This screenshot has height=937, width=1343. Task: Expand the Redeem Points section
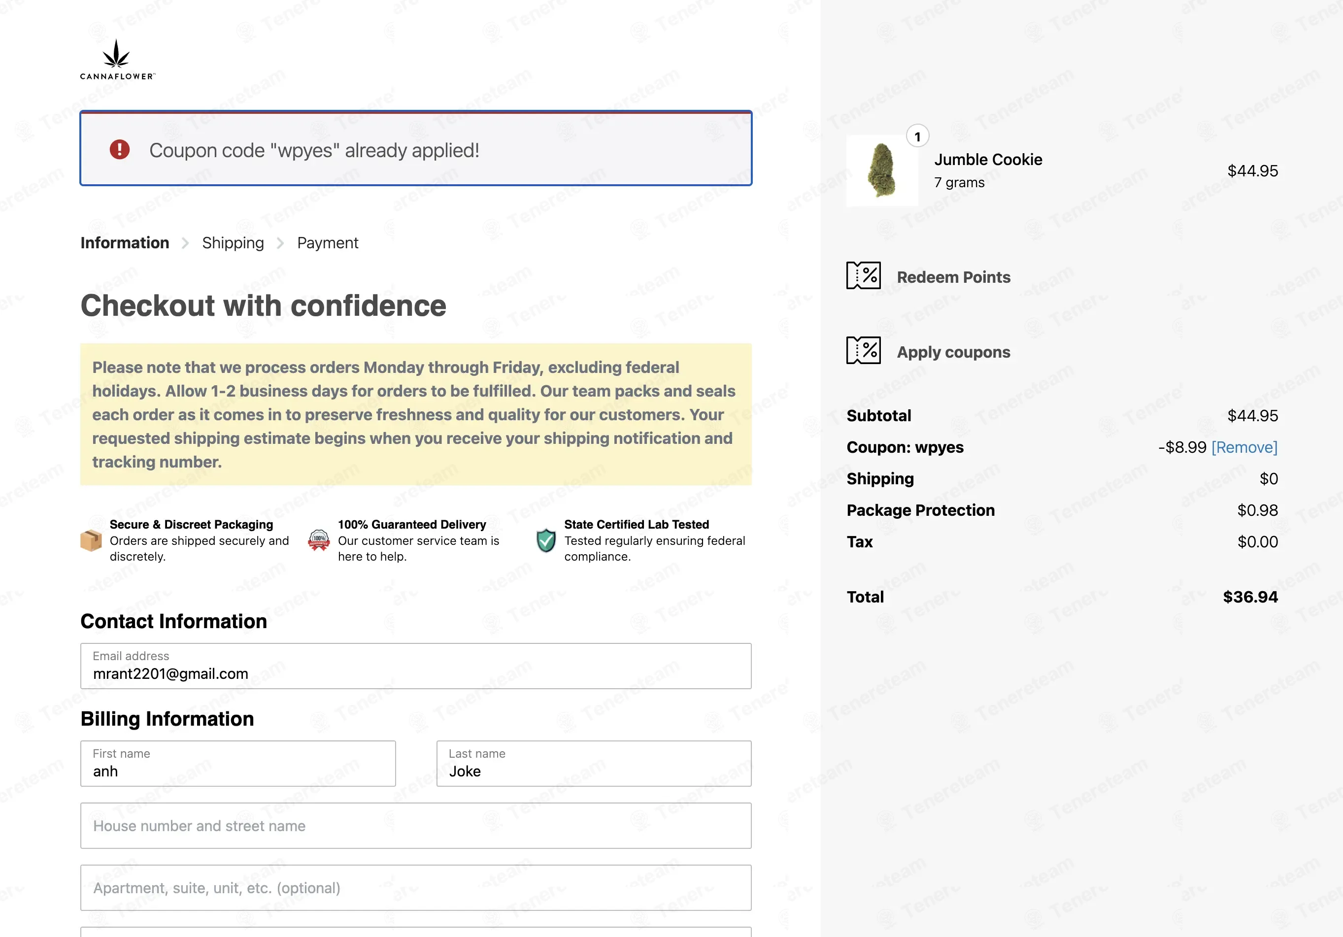953,277
